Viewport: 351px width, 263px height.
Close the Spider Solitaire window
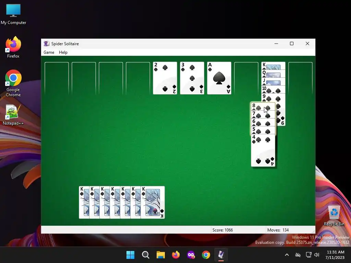[x=307, y=43]
